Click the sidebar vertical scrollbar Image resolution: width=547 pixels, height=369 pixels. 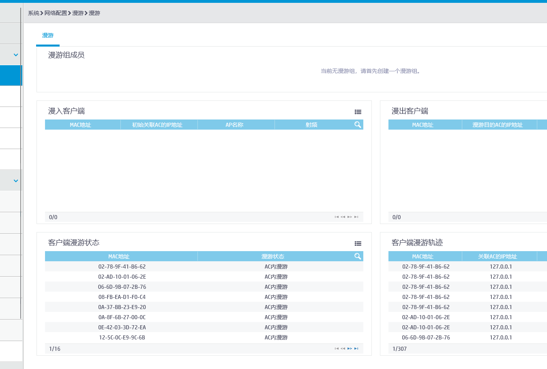(x=21, y=162)
